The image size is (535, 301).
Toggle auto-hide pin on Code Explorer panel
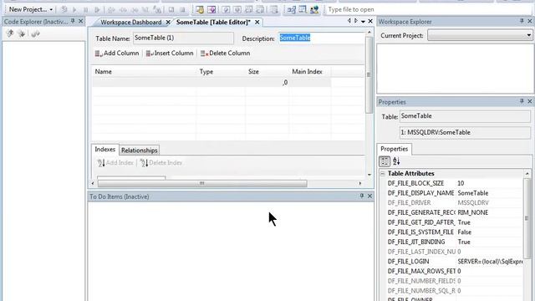point(73,21)
